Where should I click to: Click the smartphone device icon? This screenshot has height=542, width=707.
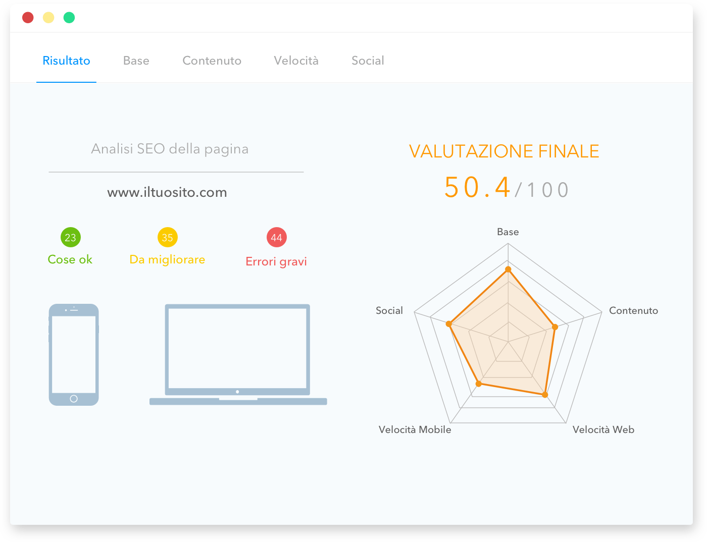(x=74, y=354)
